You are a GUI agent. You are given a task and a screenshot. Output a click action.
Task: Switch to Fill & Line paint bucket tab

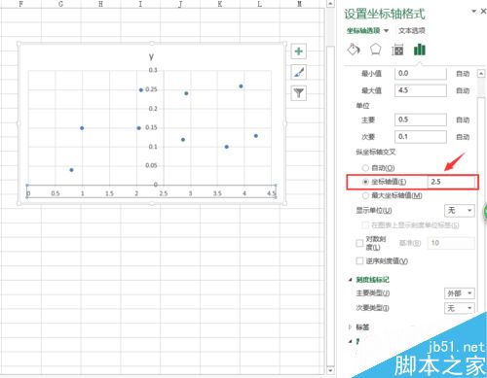click(x=354, y=50)
